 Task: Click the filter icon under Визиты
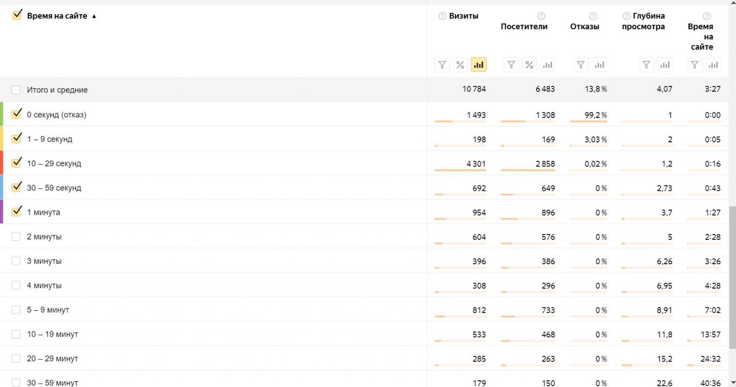pos(442,65)
